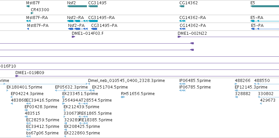Click the bs67g06.5prime EST arrows
The height and width of the screenshot is (138, 279).
(28, 136)
